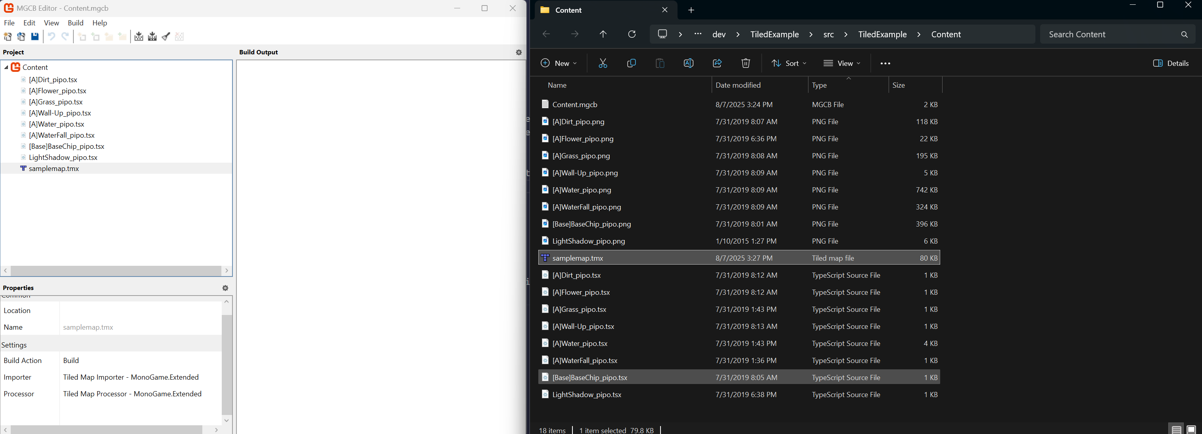
Task: Open the Edit menu
Action: [29, 23]
